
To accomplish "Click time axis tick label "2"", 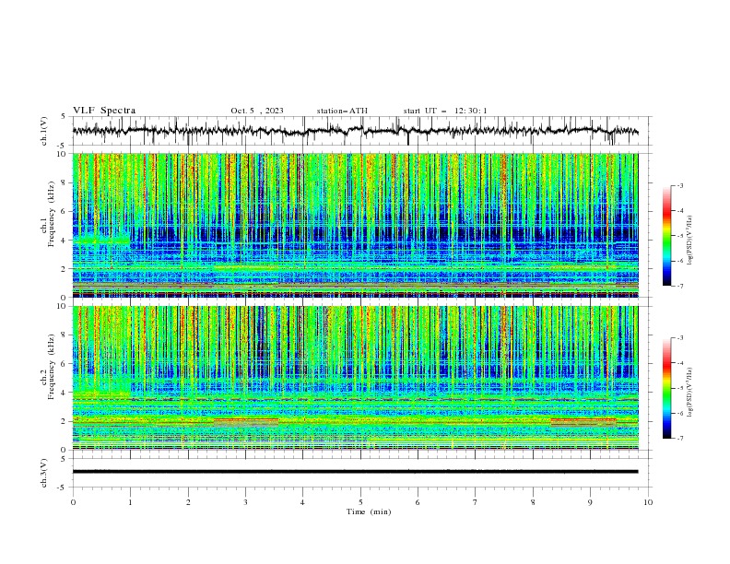I will point(188,502).
